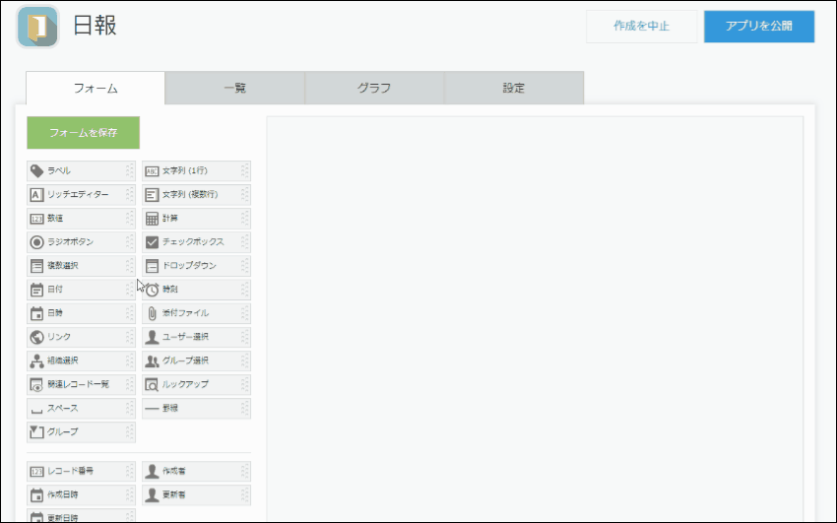Screen dimensions: 837x523
Task: Pick the ドロップダウン field element
Action: tap(195, 266)
